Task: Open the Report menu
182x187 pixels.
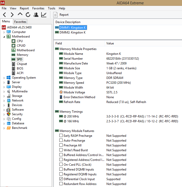Action: 24,8
